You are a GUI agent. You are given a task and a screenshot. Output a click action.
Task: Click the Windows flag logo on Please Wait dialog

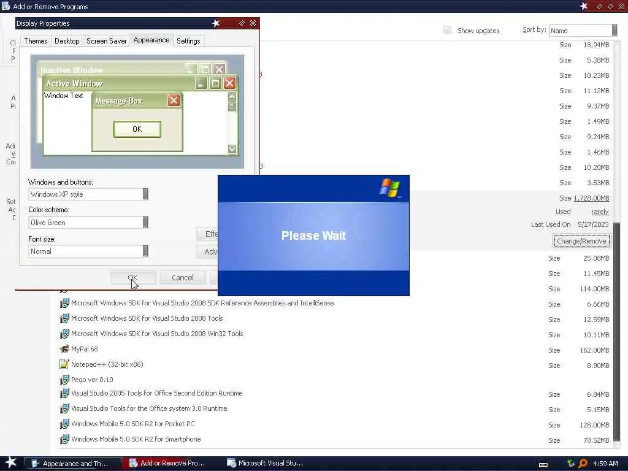coord(389,188)
